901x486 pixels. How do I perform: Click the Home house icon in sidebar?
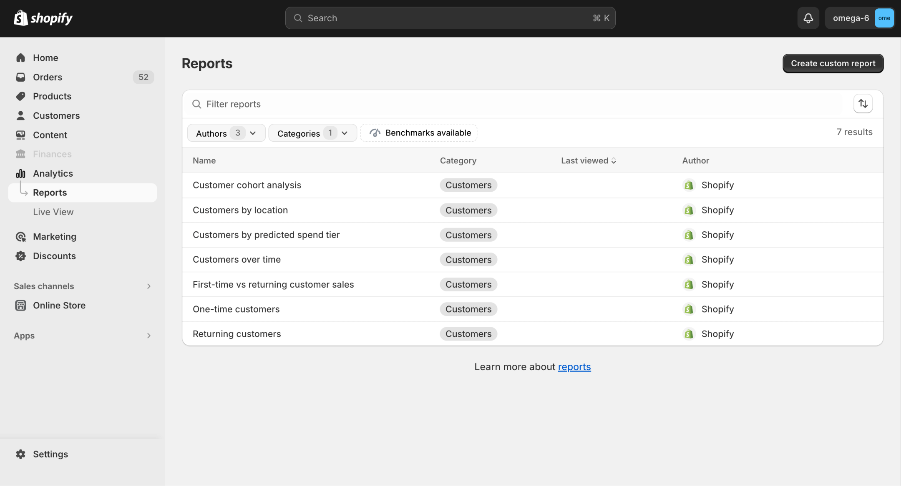(x=20, y=58)
